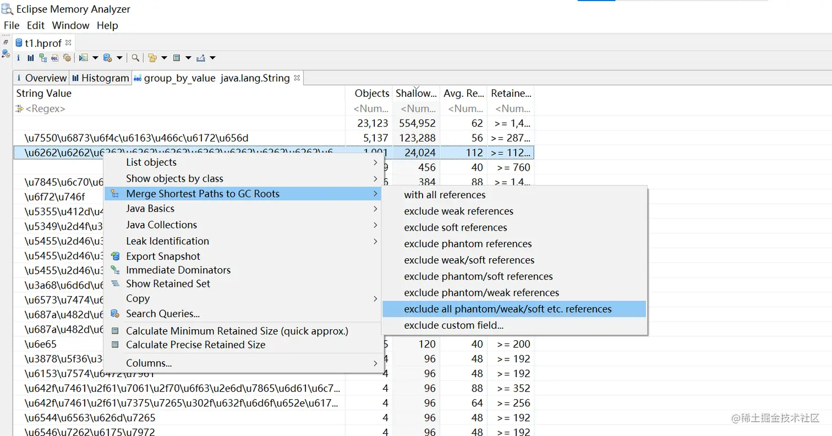The width and height of the screenshot is (832, 436).
Task: Open the OQL query editor toolbar icon
Action: [x=54, y=58]
